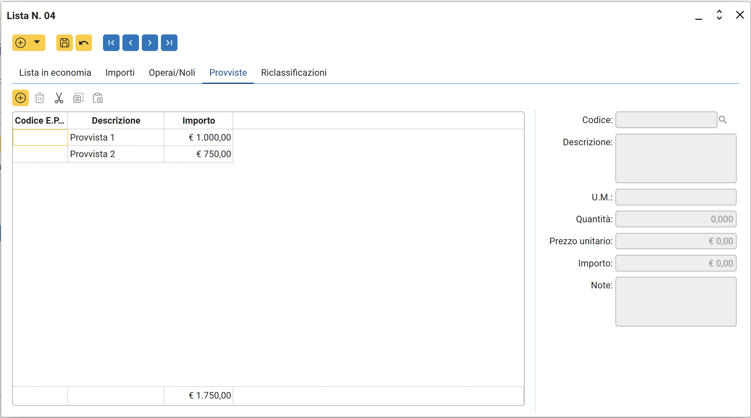
Task: Toggle window size with restore chevrons
Action: pyautogui.click(x=719, y=15)
